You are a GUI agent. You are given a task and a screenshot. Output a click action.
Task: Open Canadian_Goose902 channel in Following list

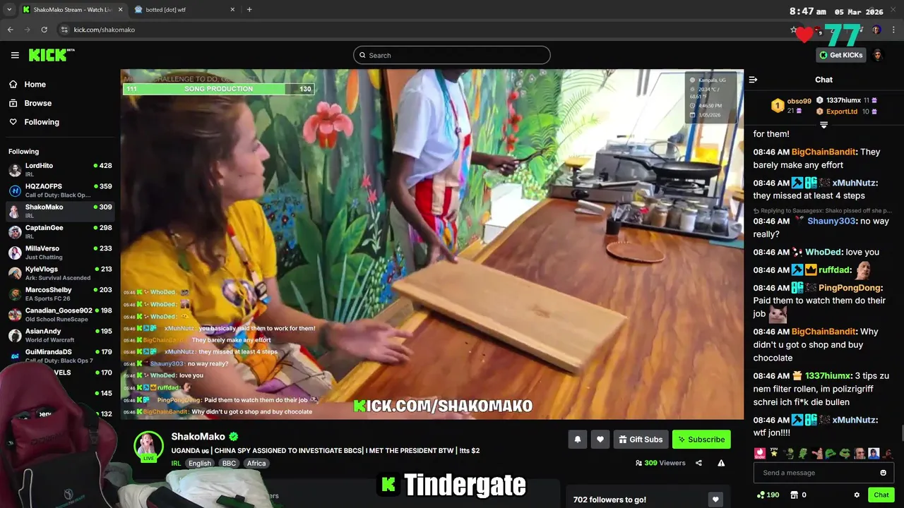point(60,314)
